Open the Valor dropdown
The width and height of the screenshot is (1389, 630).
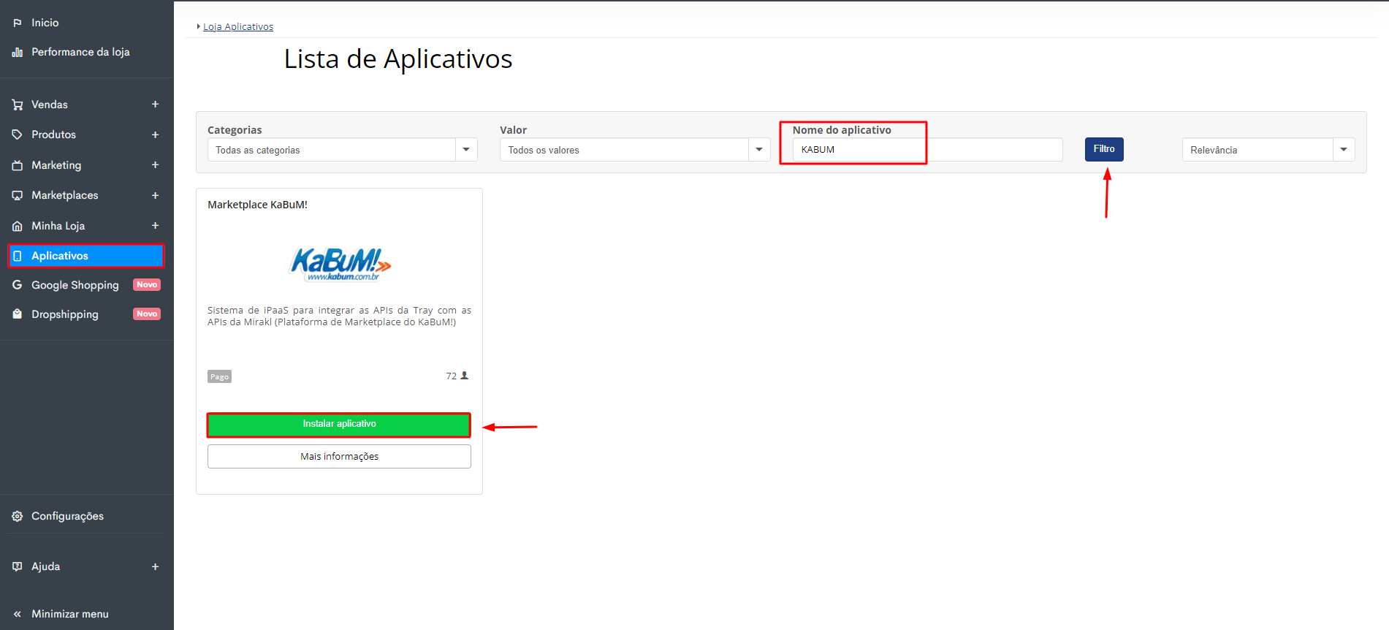coord(635,150)
